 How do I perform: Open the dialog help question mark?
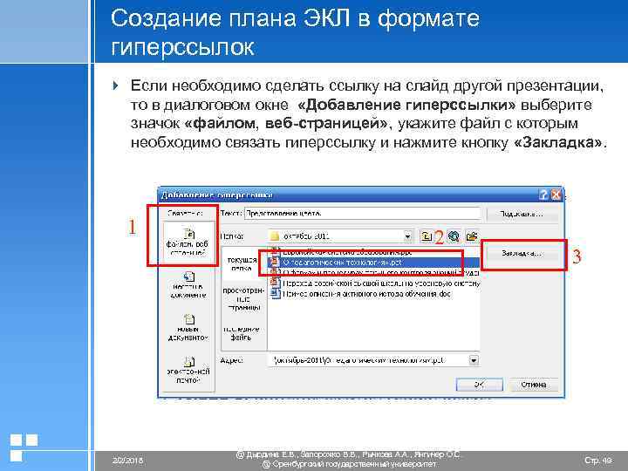coord(543,195)
